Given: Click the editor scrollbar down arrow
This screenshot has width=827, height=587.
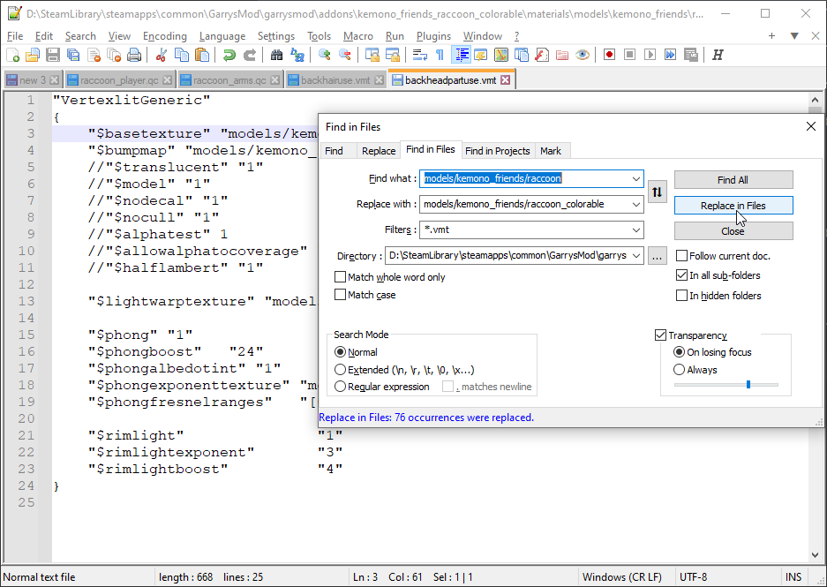Looking at the screenshot, I should pyautogui.click(x=815, y=554).
